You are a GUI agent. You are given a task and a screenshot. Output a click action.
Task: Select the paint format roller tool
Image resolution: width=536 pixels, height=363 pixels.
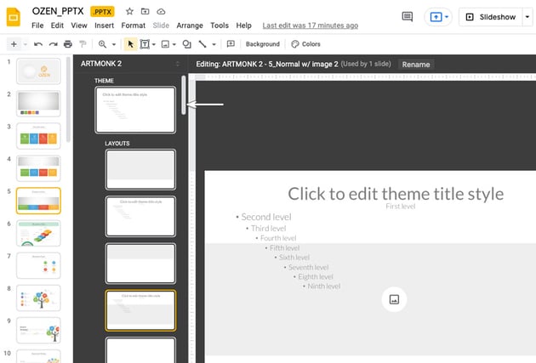pyautogui.click(x=83, y=44)
